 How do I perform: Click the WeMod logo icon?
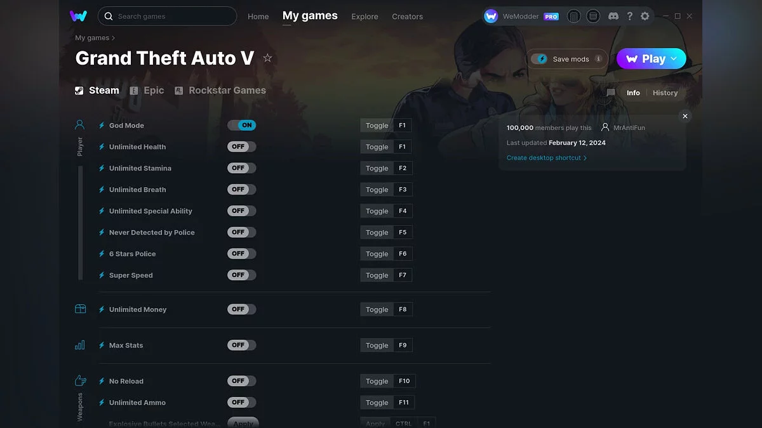[x=78, y=16]
